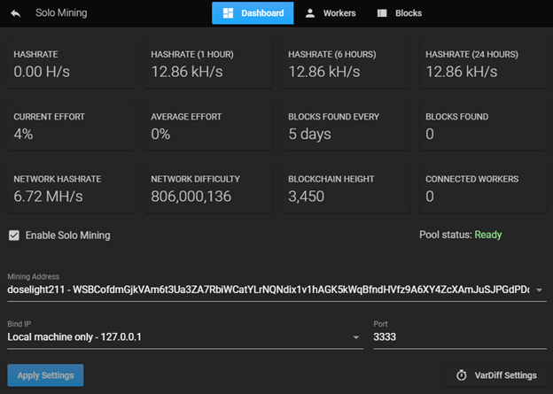Click the VarDiff stopwatch icon
This screenshot has width=553, height=394.
click(x=462, y=375)
